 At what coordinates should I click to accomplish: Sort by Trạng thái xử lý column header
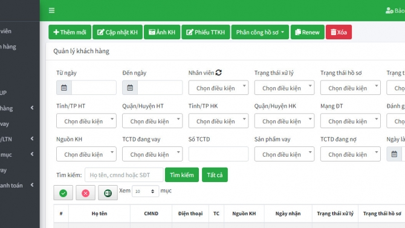(x=335, y=213)
